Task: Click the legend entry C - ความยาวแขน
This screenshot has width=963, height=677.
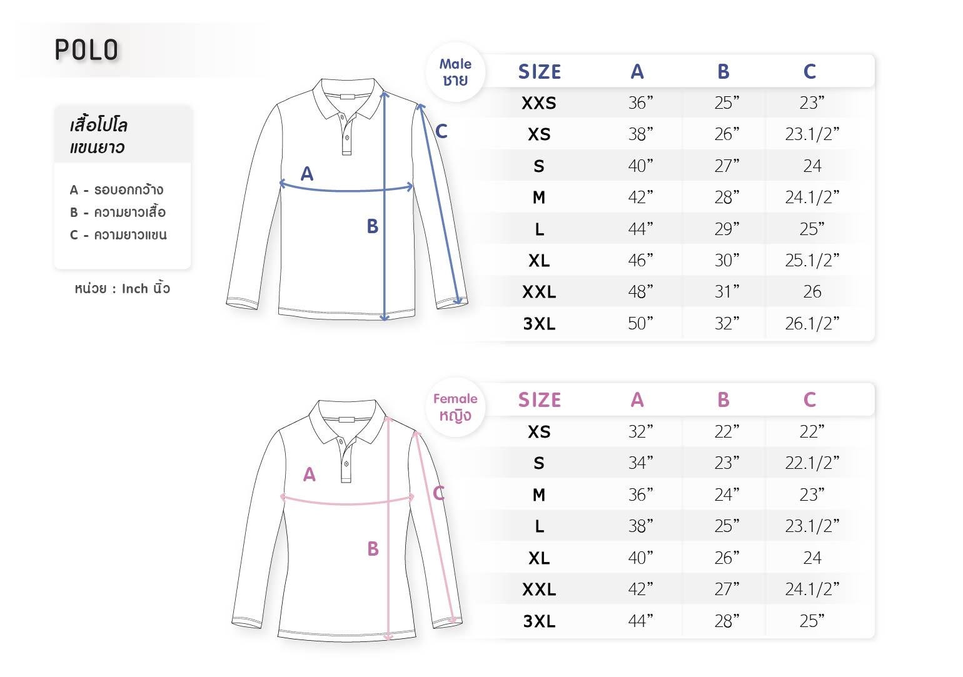Action: pyautogui.click(x=119, y=235)
